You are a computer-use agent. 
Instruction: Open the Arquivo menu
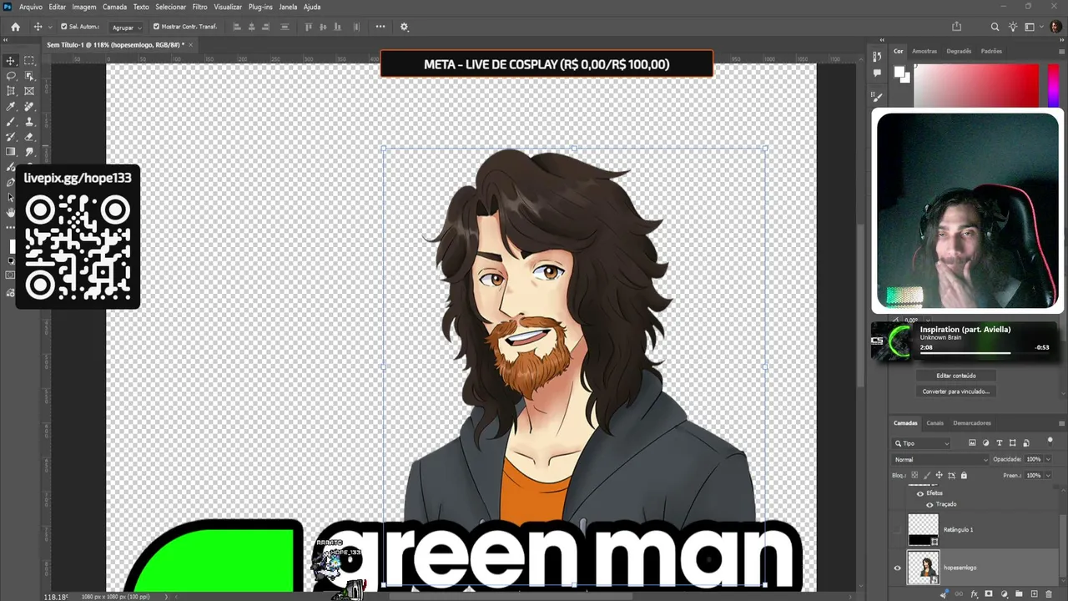[x=31, y=7]
